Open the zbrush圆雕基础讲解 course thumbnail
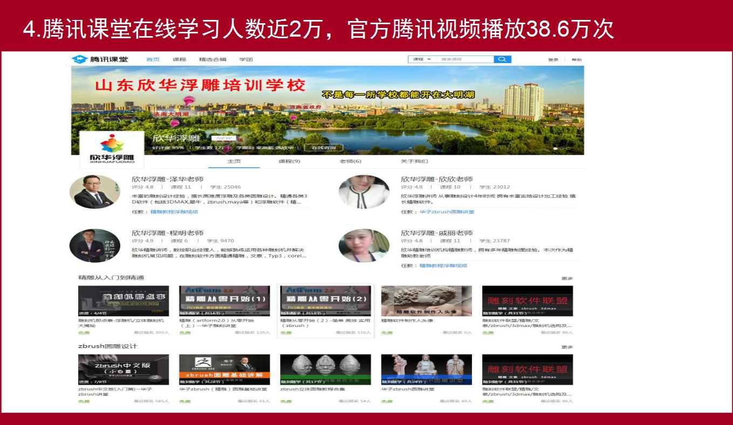Image resolution: width=733 pixels, height=425 pixels. click(x=224, y=370)
